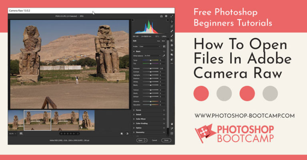
Task: Open Camera Raw preferences gear icon
Action: [x=166, y=16]
